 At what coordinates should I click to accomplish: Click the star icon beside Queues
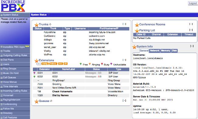click(36, 101)
